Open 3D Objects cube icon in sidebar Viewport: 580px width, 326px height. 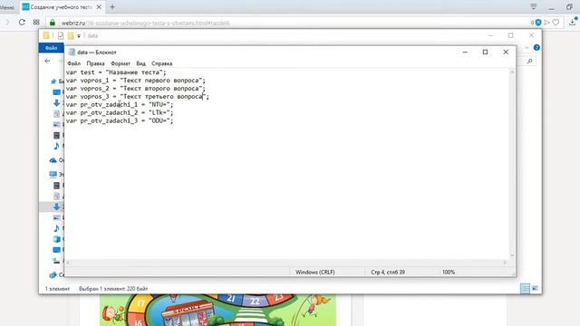[x=56, y=239]
